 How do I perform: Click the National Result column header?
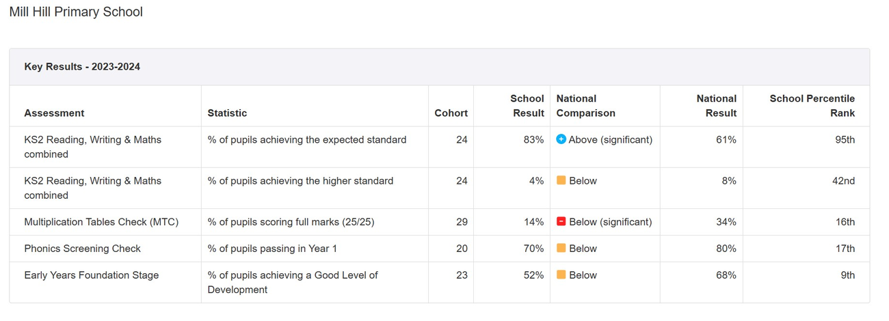[716, 106]
